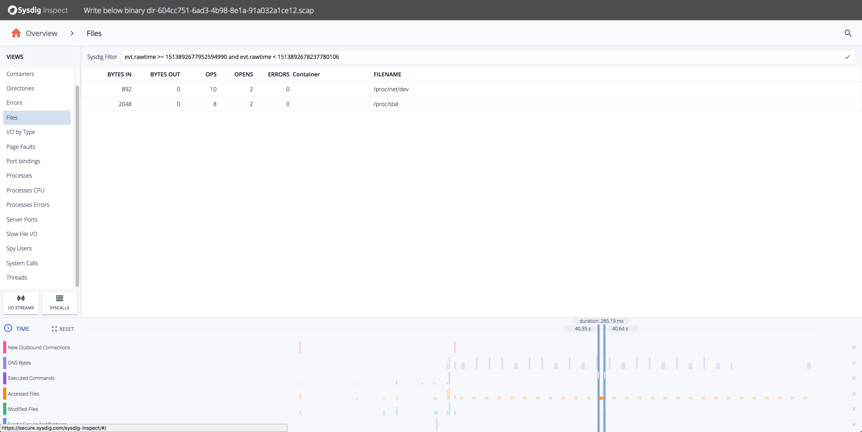The width and height of the screenshot is (862, 432).
Task: Click the Files breadcrumb
Action: (x=94, y=33)
